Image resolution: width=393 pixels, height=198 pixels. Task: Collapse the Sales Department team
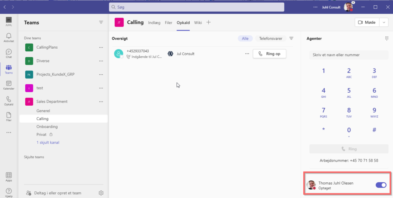pos(52,101)
